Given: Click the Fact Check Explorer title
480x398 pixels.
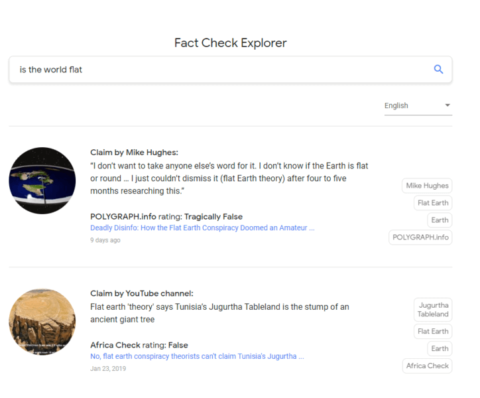Looking at the screenshot, I should click(x=230, y=43).
